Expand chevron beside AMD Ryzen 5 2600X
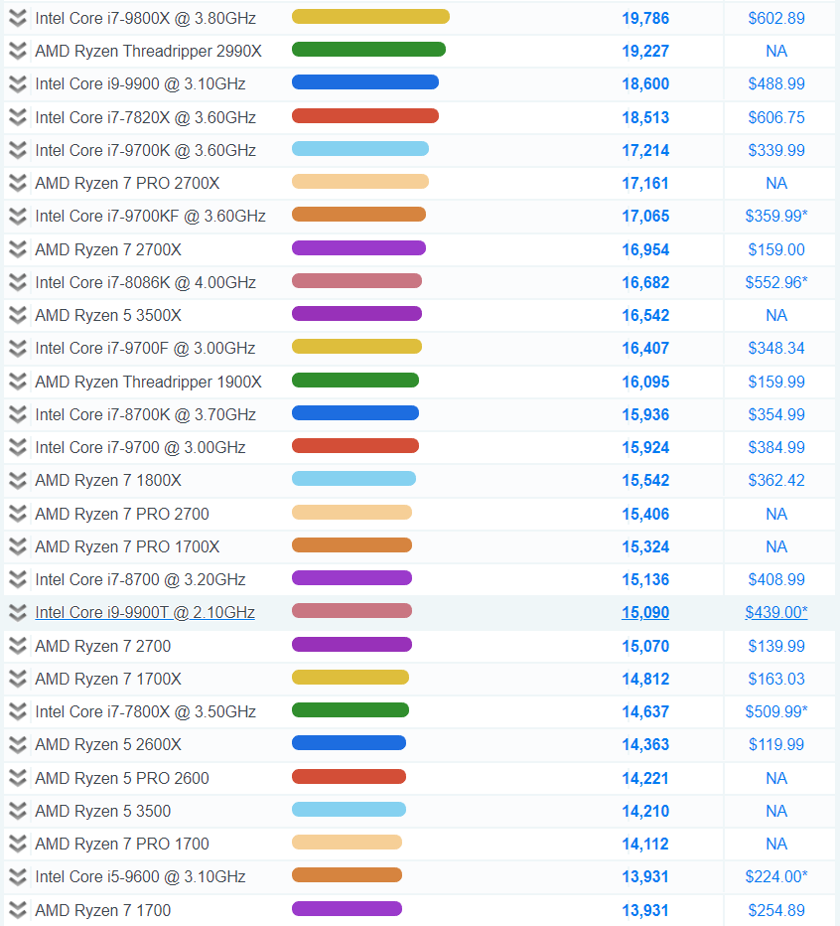 (x=18, y=745)
